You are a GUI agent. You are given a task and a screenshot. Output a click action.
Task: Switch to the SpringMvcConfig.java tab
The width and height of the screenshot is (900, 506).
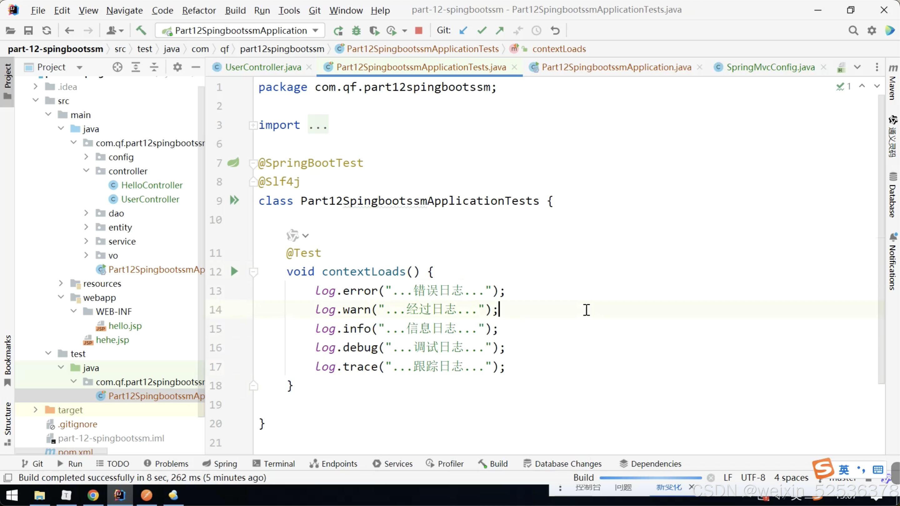click(770, 67)
